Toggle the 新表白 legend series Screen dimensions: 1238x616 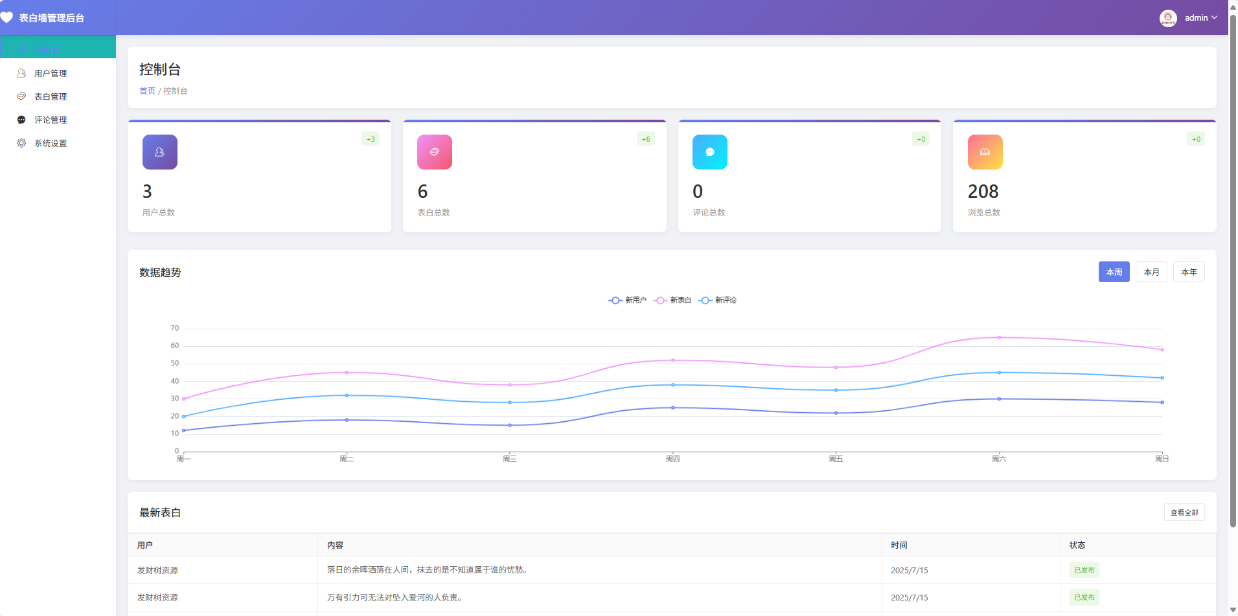[672, 300]
